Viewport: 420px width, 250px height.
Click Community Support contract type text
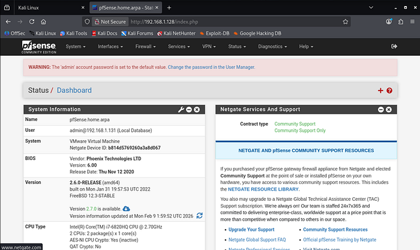(295, 124)
